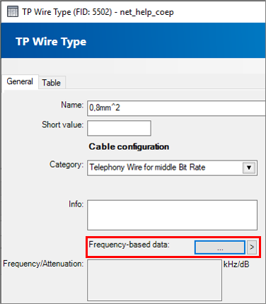The image size is (266, 304).
Task: Click the Frequency/Attenuation list box
Action: [154, 280]
